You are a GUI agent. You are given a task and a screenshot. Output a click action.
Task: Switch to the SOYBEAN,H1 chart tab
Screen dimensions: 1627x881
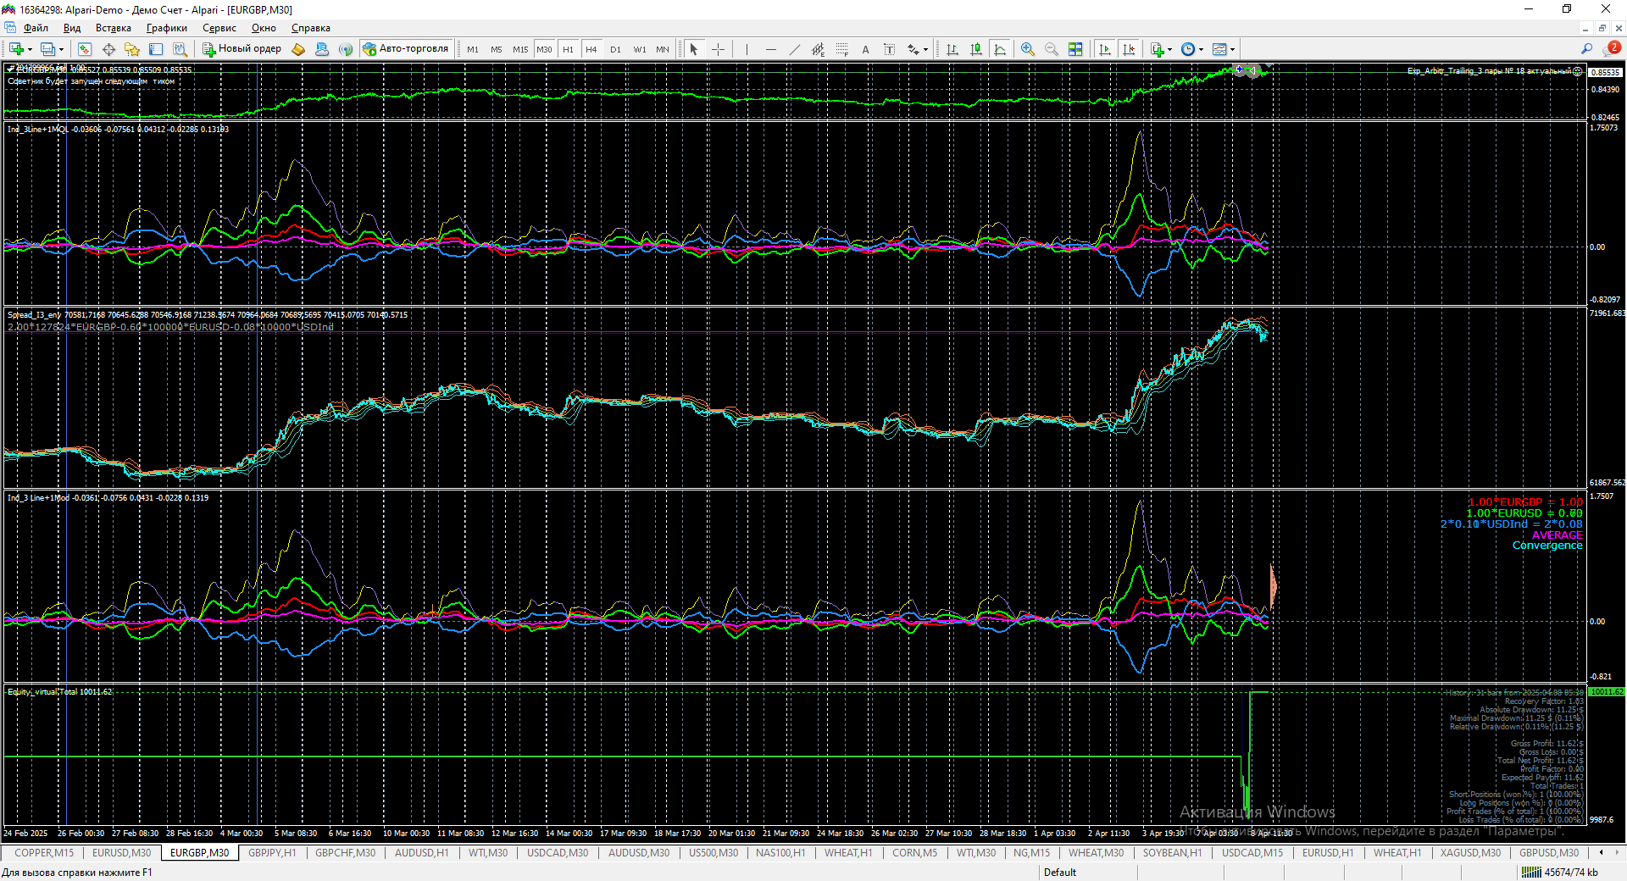pyautogui.click(x=1172, y=853)
